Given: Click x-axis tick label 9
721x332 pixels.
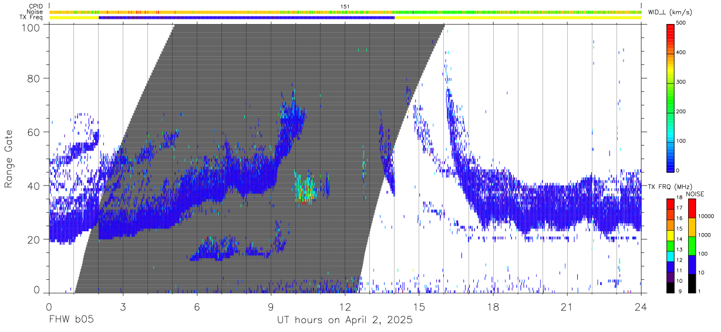Looking at the screenshot, I should tap(271, 307).
